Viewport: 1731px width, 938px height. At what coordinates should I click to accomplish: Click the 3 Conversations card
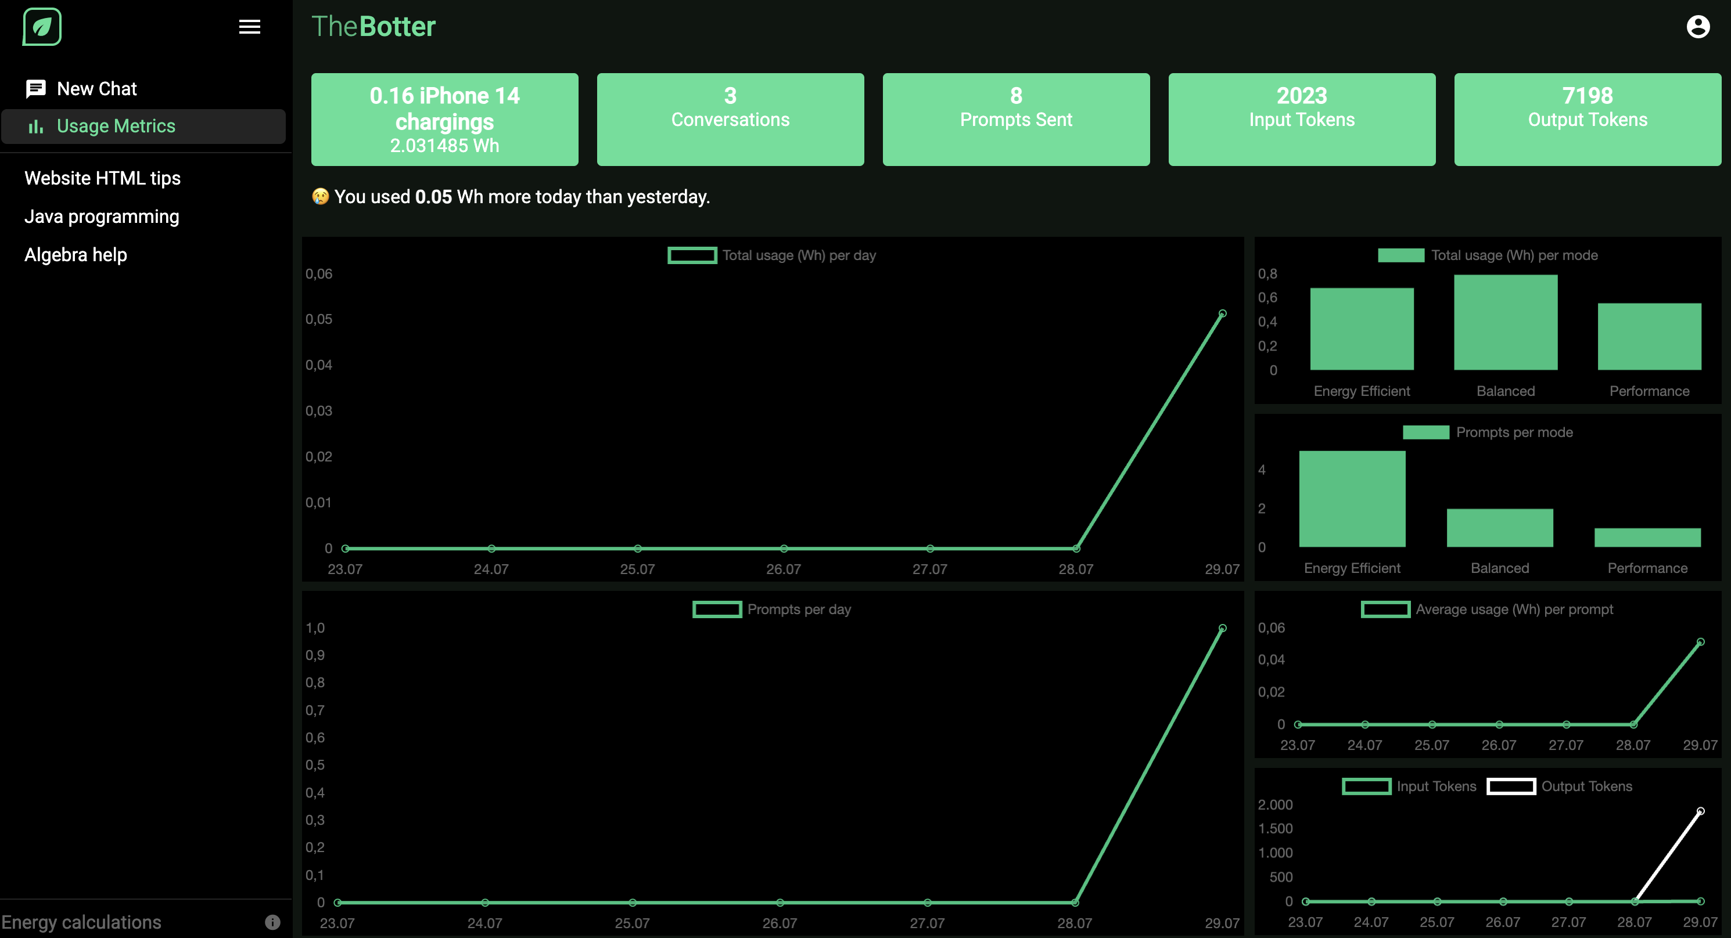(x=730, y=120)
